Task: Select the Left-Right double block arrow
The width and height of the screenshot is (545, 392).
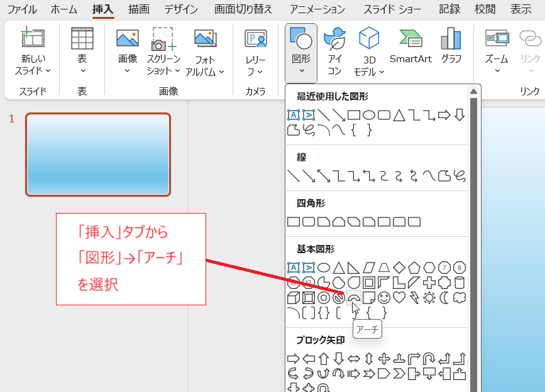Action: click(x=354, y=358)
